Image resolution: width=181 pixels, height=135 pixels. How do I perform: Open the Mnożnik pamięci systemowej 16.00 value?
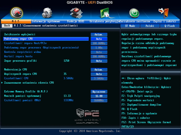click(x=99, y=96)
